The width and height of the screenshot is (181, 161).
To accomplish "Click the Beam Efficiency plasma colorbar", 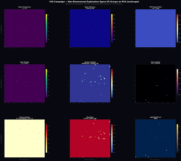I will [x=112, y=28].
